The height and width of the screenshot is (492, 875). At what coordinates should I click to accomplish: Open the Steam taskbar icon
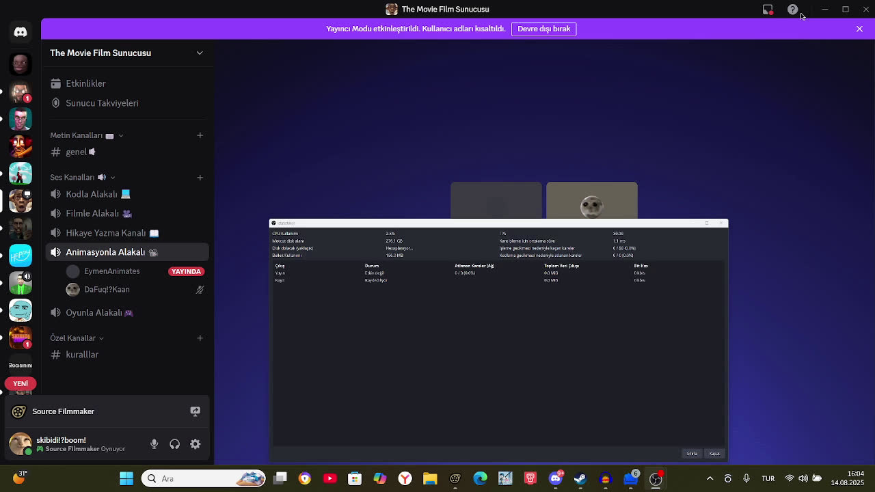pos(580,478)
